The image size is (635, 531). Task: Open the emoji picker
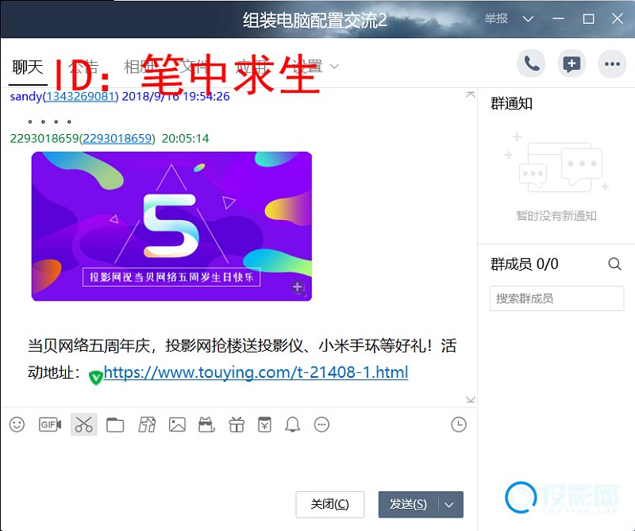click(17, 425)
